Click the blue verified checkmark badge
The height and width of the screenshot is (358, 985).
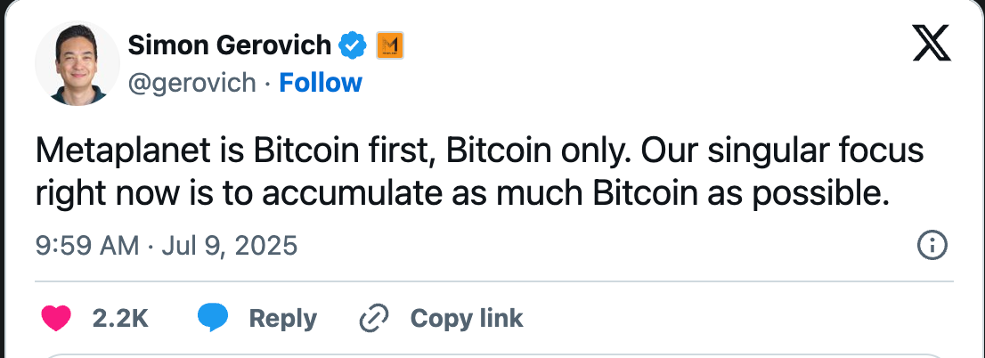(x=354, y=44)
